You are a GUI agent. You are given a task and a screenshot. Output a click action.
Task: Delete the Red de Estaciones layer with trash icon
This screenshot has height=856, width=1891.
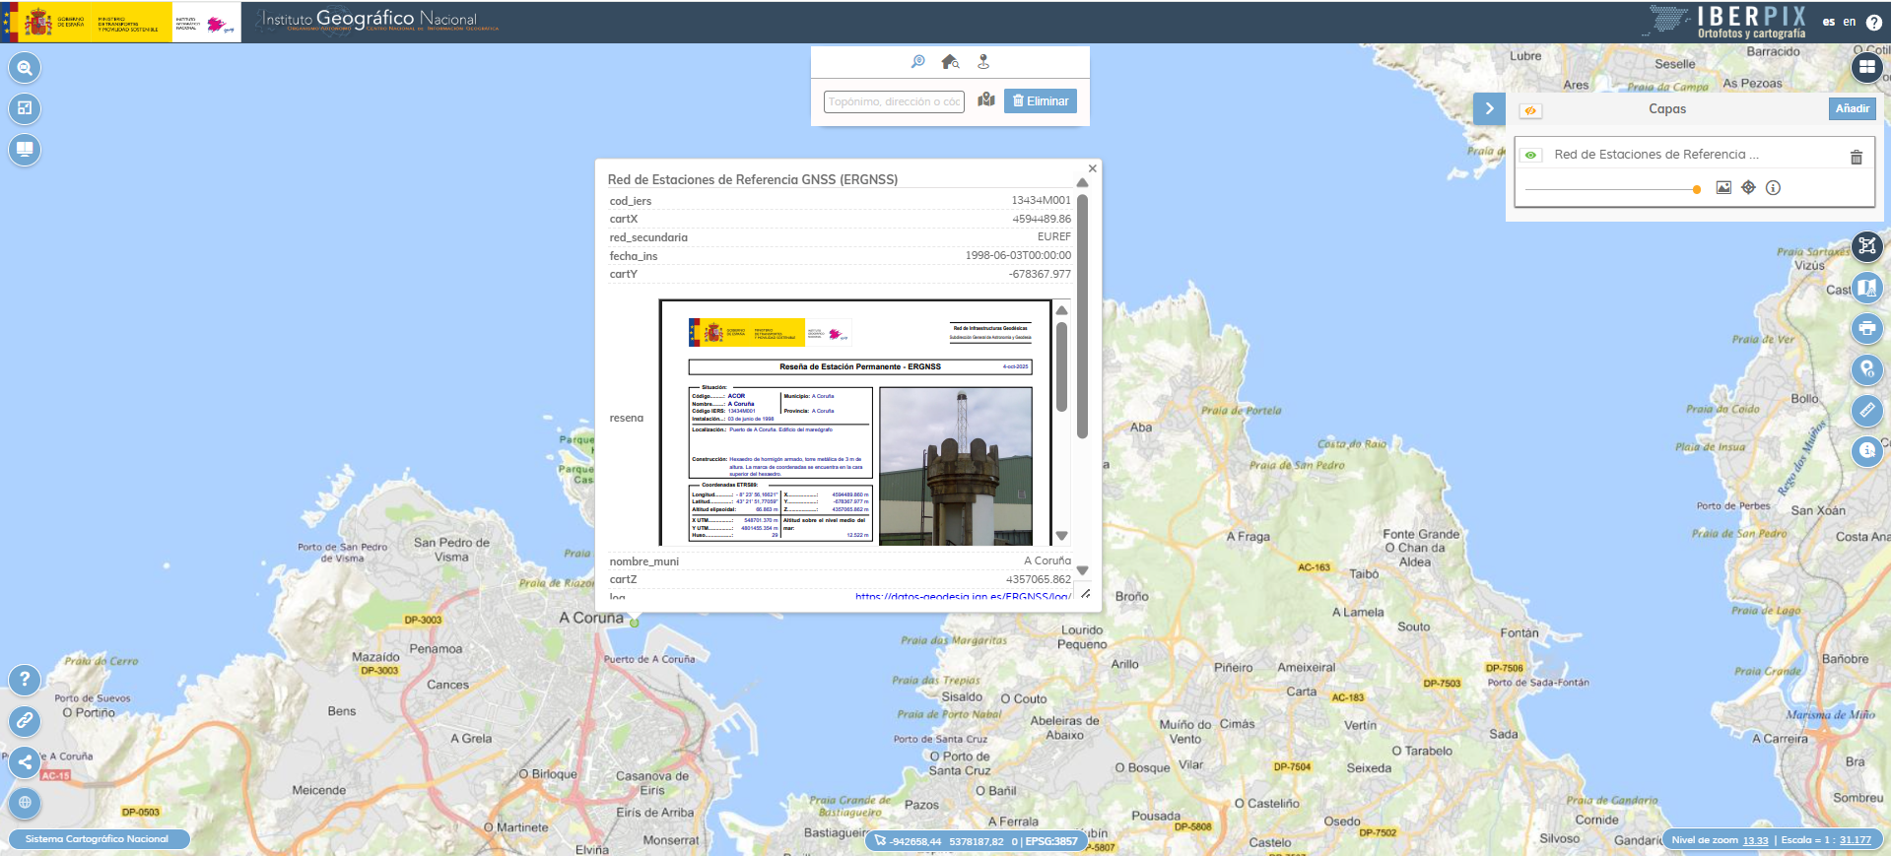tap(1856, 158)
